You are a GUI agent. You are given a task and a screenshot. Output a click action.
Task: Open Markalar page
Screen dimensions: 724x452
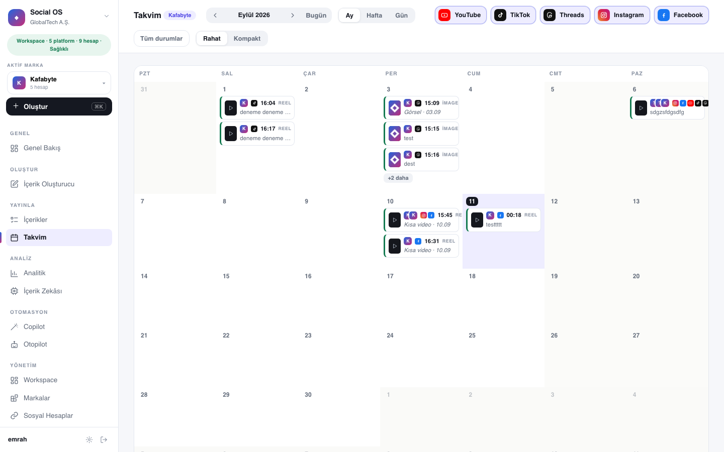(x=59, y=398)
